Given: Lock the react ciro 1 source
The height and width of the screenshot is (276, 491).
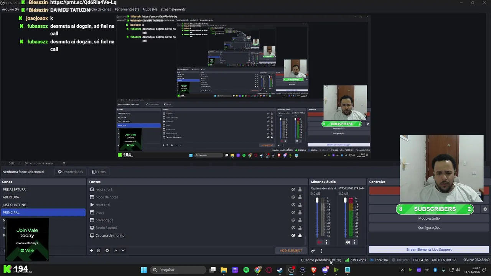Looking at the screenshot, I should click(300, 189).
